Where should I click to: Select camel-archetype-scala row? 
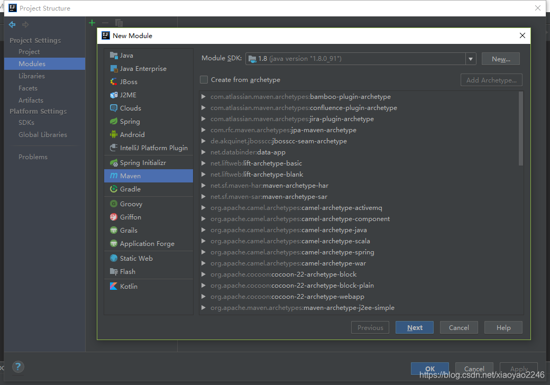click(359, 241)
